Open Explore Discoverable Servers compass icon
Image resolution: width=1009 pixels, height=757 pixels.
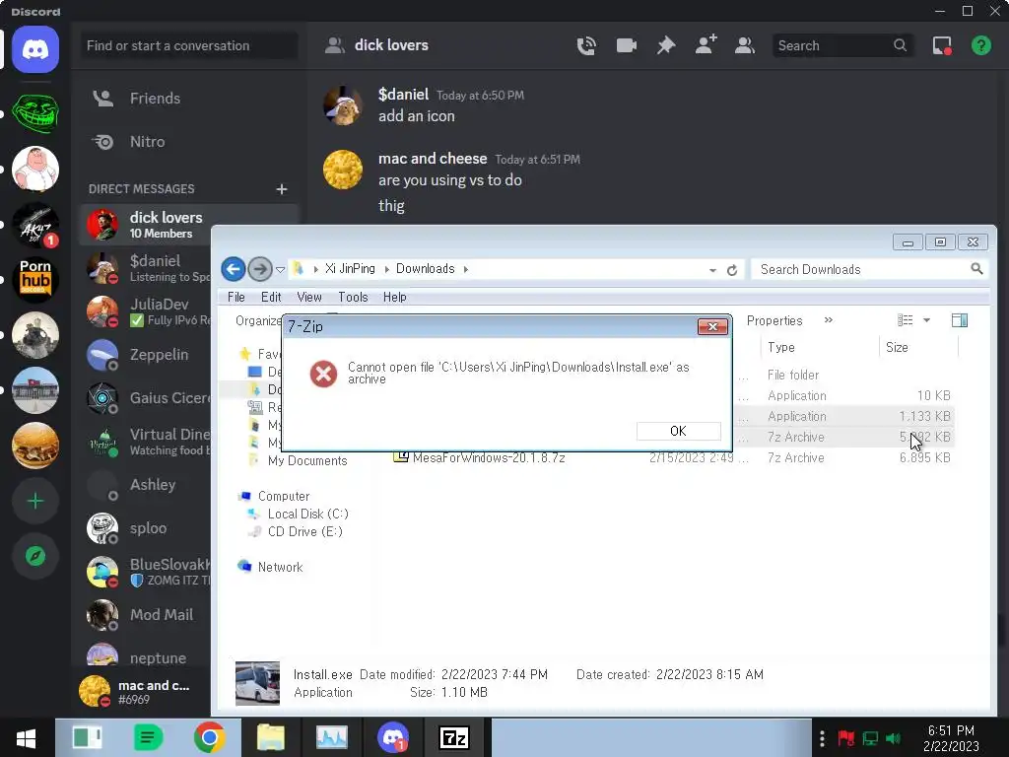tap(35, 556)
